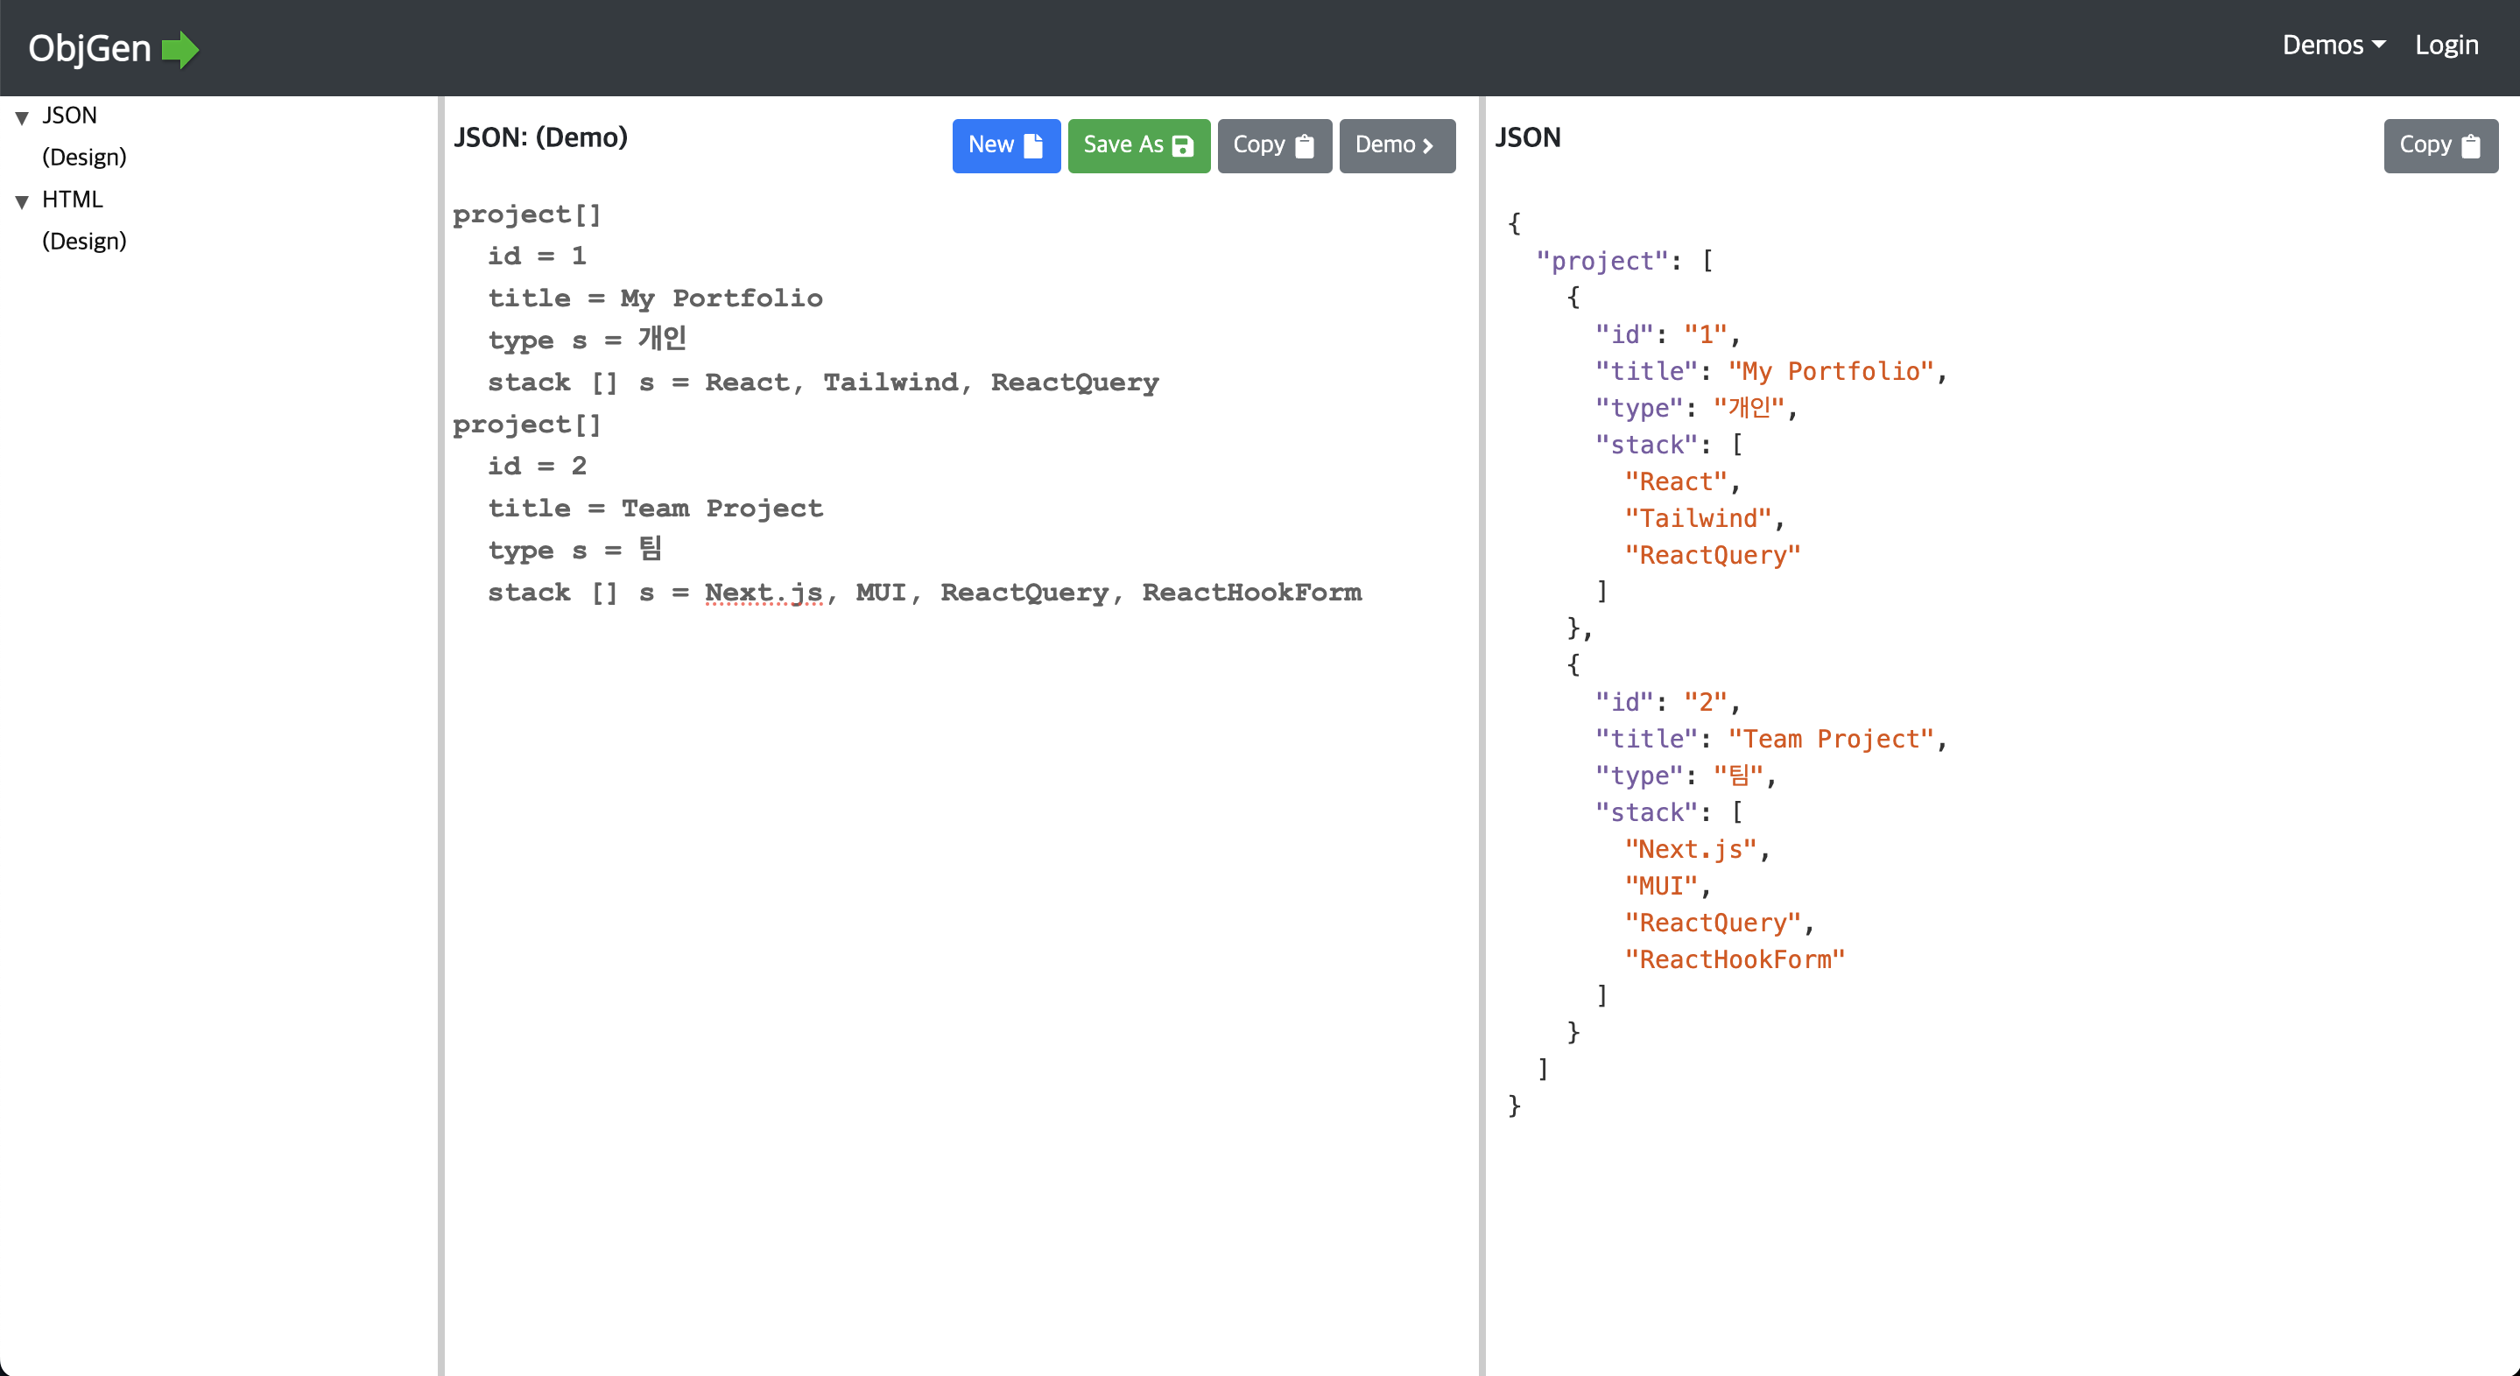Collapse the JSON tree node triangle
This screenshot has height=1376, width=2520.
(x=22, y=117)
